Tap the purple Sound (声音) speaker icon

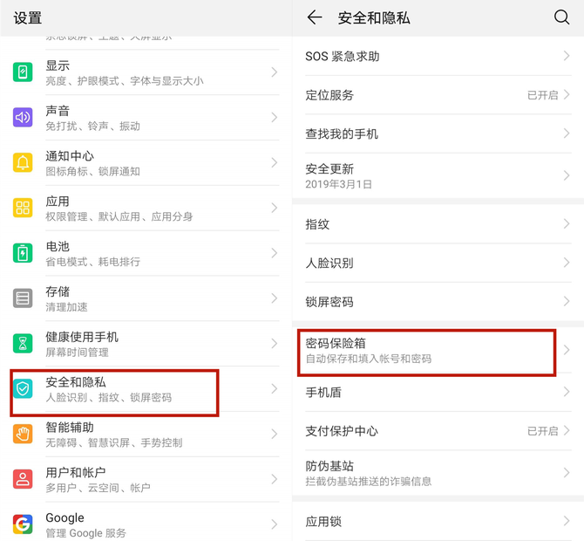pyautogui.click(x=23, y=117)
